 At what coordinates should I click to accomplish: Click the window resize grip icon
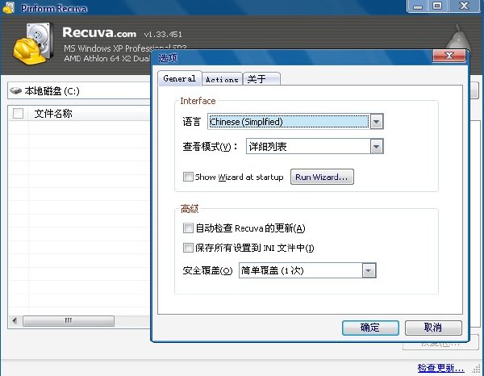tap(477, 369)
